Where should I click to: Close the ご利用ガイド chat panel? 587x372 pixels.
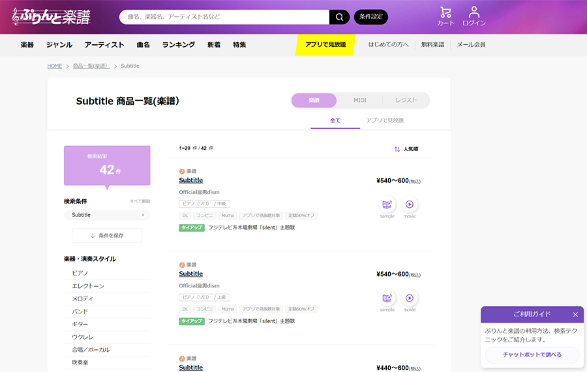(575, 315)
